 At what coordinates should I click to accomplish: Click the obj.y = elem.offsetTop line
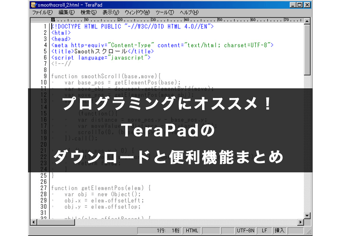(102, 207)
